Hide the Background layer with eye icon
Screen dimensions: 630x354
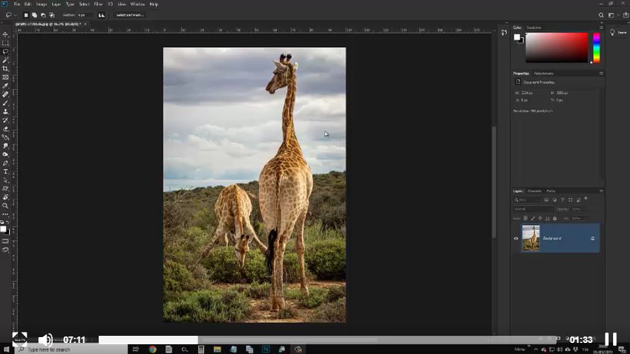click(516, 238)
